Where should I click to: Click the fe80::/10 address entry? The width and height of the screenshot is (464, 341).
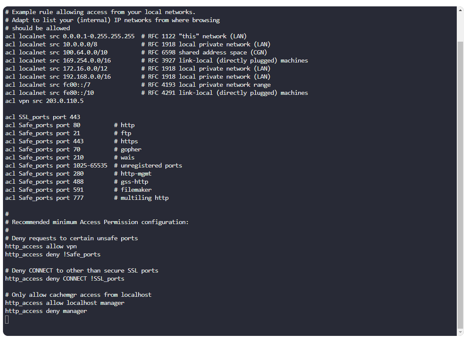coord(78,93)
